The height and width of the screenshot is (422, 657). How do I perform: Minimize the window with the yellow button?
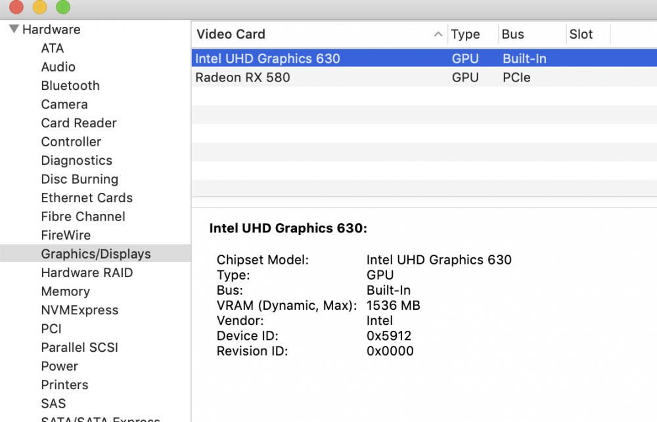40,7
